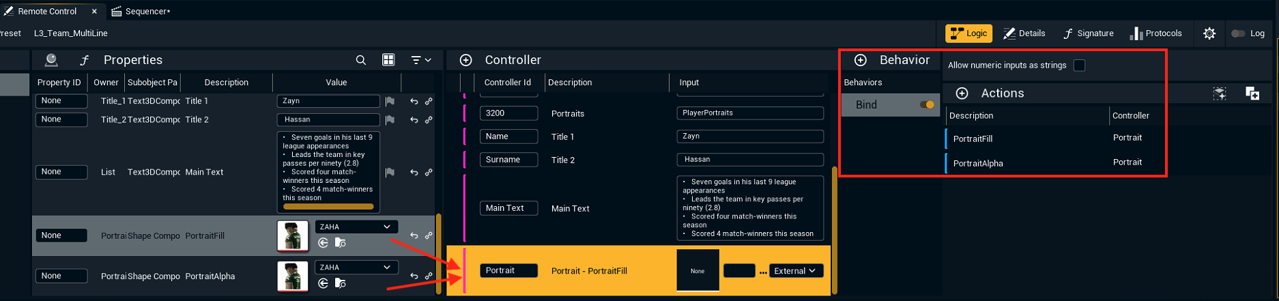1279x301 pixels.
Task: Click the reset arrow for PortraitFill row
Action: click(x=414, y=235)
